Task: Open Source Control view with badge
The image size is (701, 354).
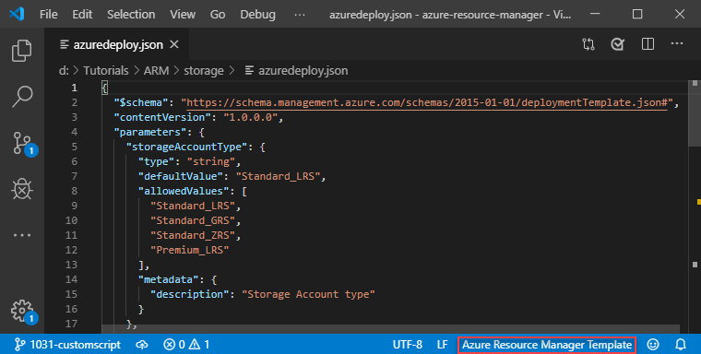Action: point(23,144)
